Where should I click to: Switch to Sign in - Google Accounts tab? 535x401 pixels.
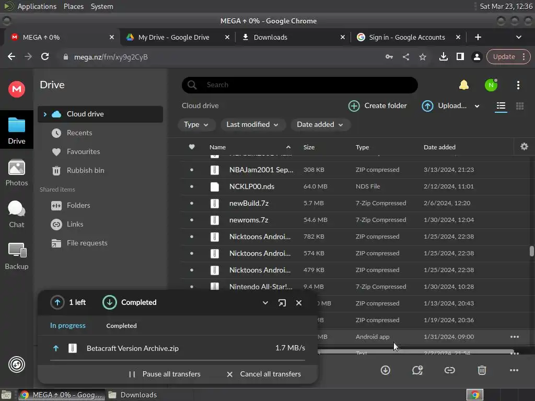point(408,37)
